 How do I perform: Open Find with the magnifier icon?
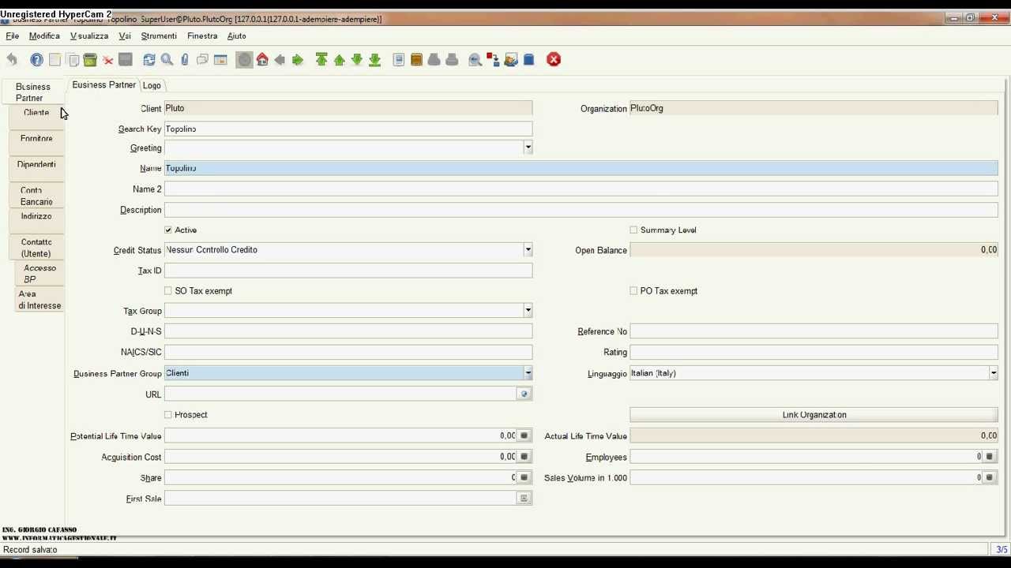coord(167,60)
